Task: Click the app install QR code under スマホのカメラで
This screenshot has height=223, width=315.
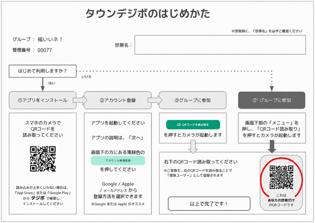Action: (43, 159)
